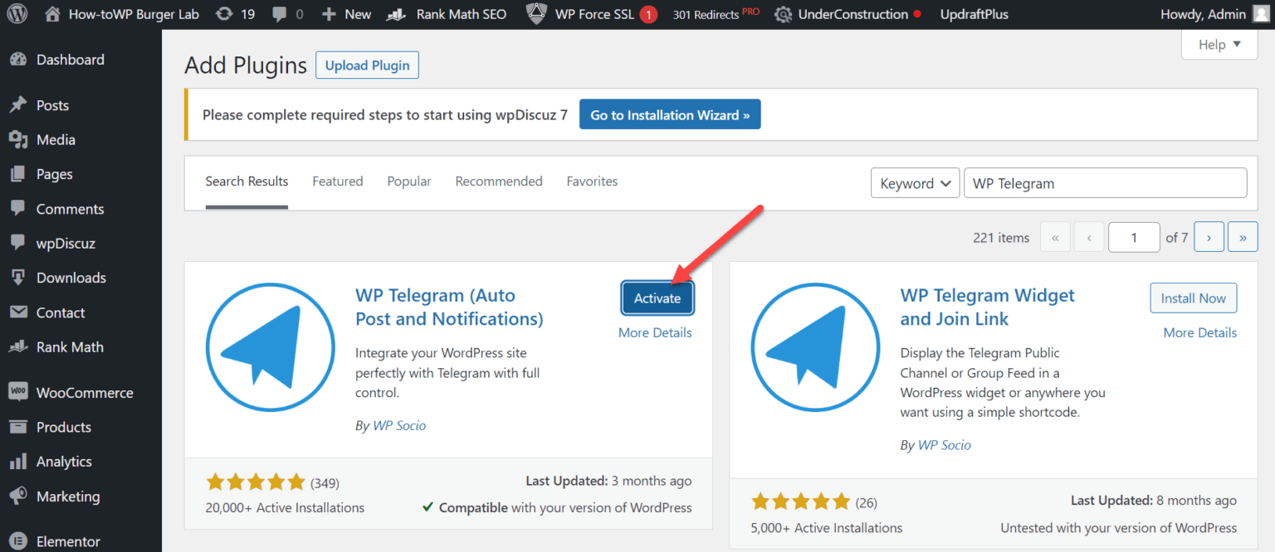Switch to the Favorites tab
1275x552 pixels.
point(592,182)
